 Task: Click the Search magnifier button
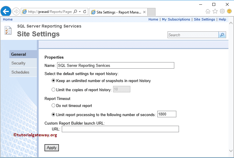[222, 35]
